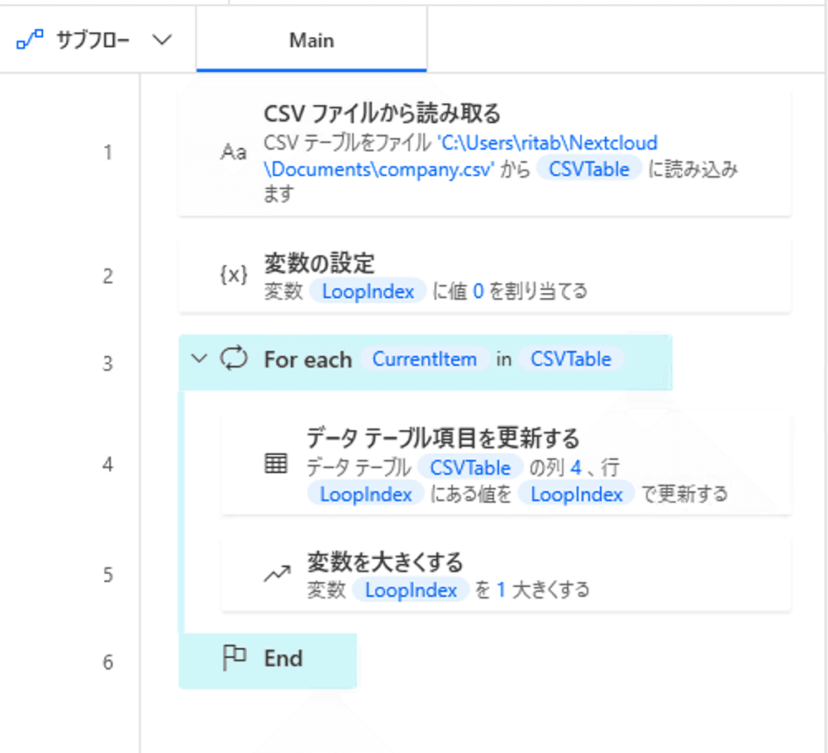Switch to the Main tab
828x753 pixels.
pyautogui.click(x=312, y=40)
